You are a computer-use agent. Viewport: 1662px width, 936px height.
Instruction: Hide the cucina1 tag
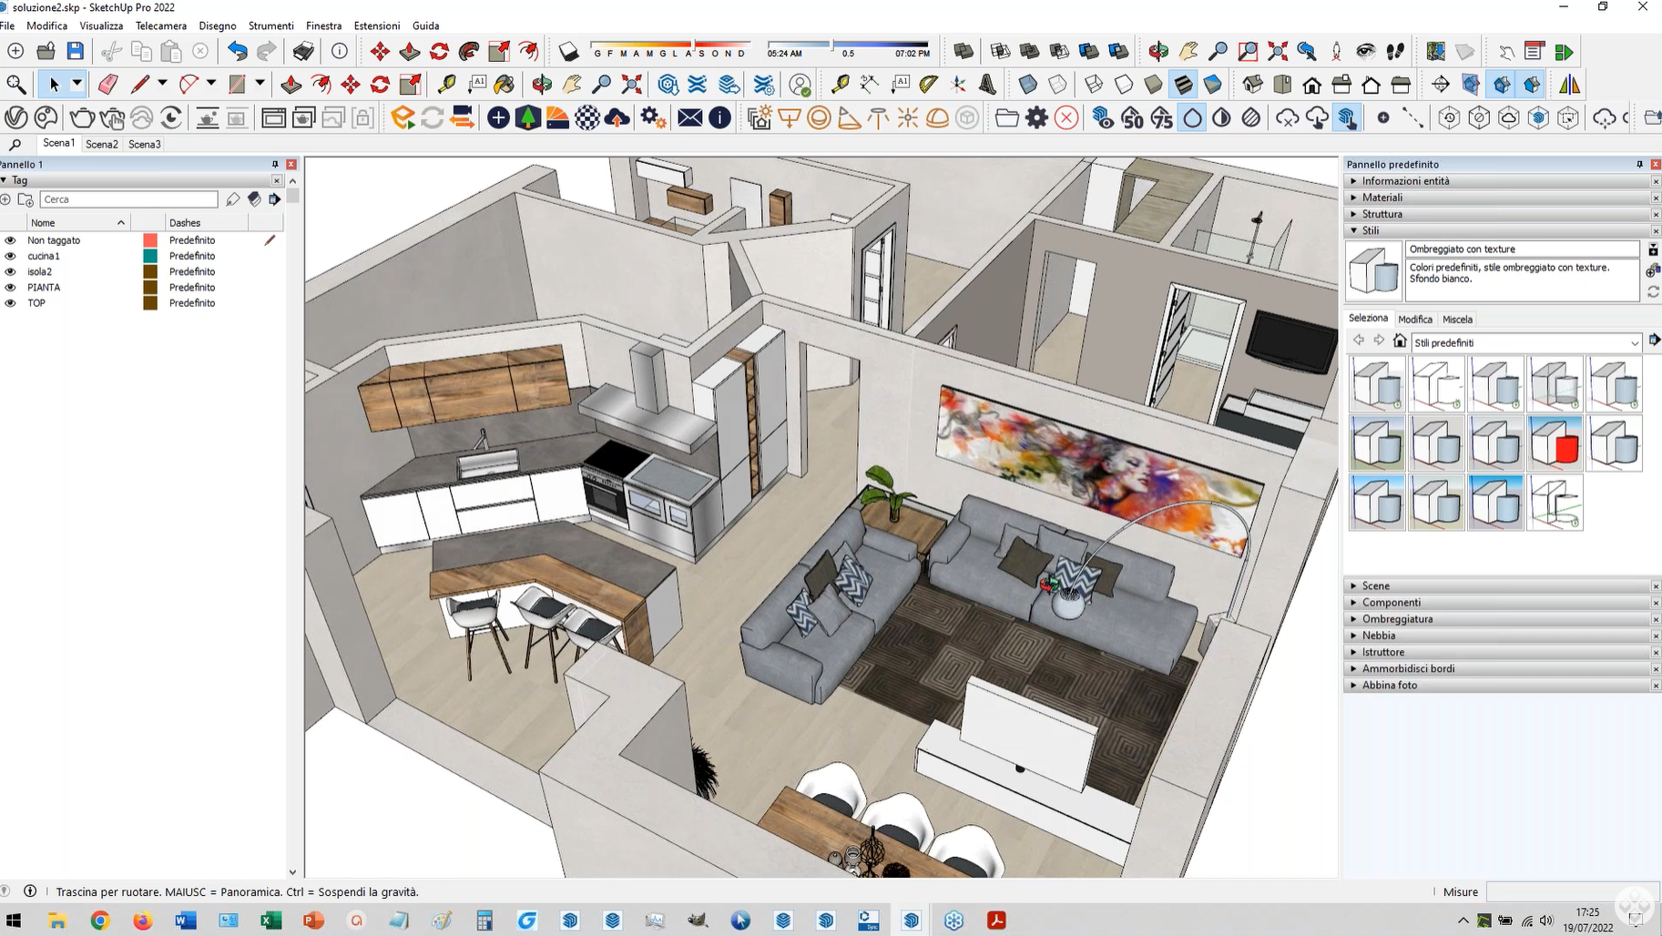(x=10, y=257)
